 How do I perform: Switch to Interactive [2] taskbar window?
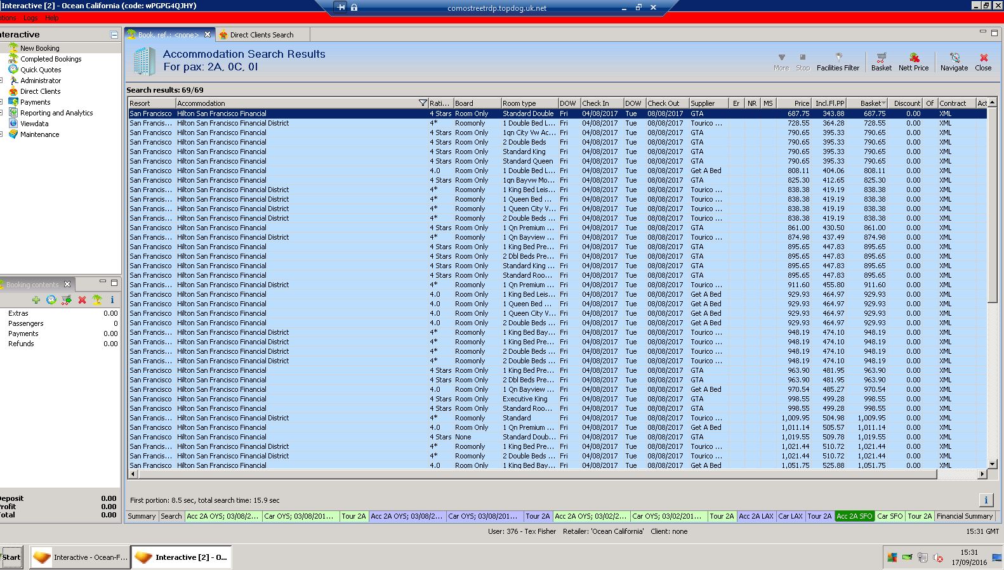[x=182, y=557]
